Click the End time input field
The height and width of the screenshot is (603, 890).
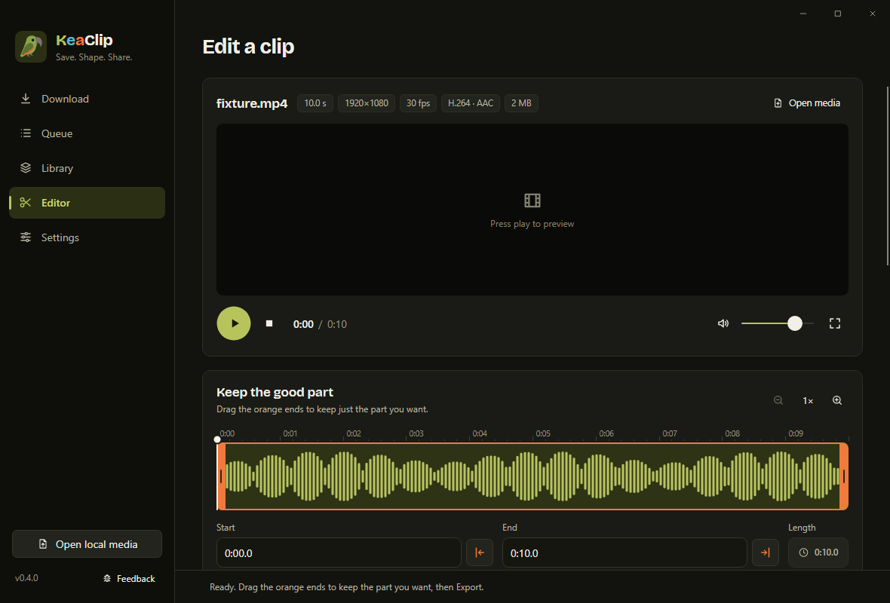(625, 552)
